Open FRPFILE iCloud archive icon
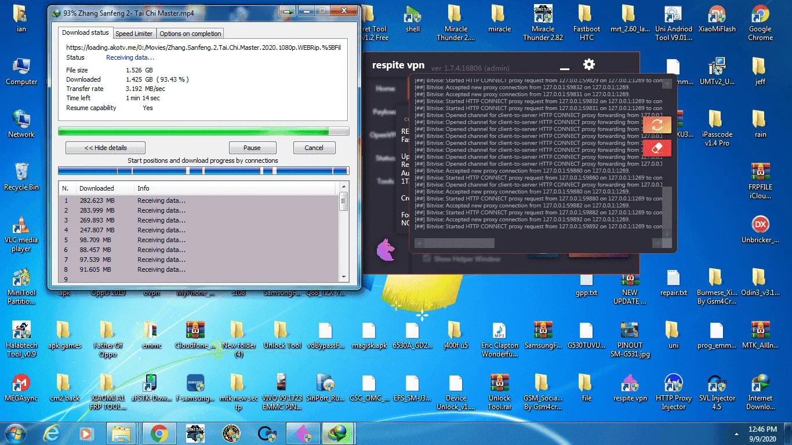Viewport: 792px width, 445px height. 760,181
